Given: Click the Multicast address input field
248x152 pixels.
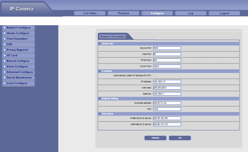Looking at the screenshot, I should pos(167,103).
